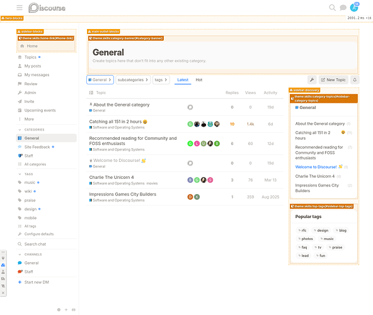Open the General category dropdown filter
The width and height of the screenshot is (373, 315).
tap(100, 80)
